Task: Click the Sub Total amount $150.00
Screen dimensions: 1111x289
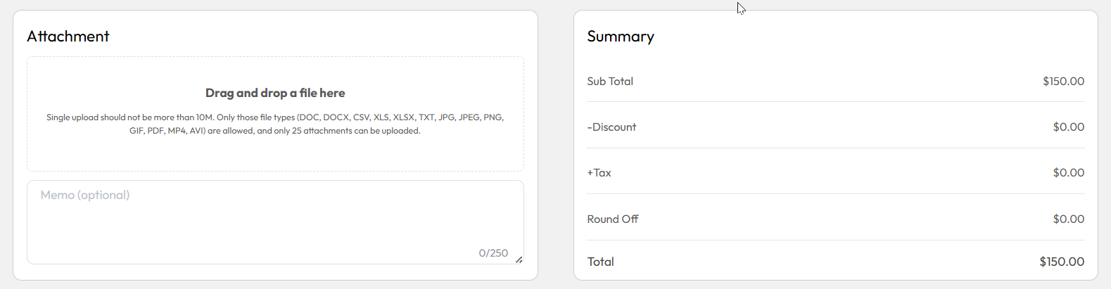Action: point(1063,82)
